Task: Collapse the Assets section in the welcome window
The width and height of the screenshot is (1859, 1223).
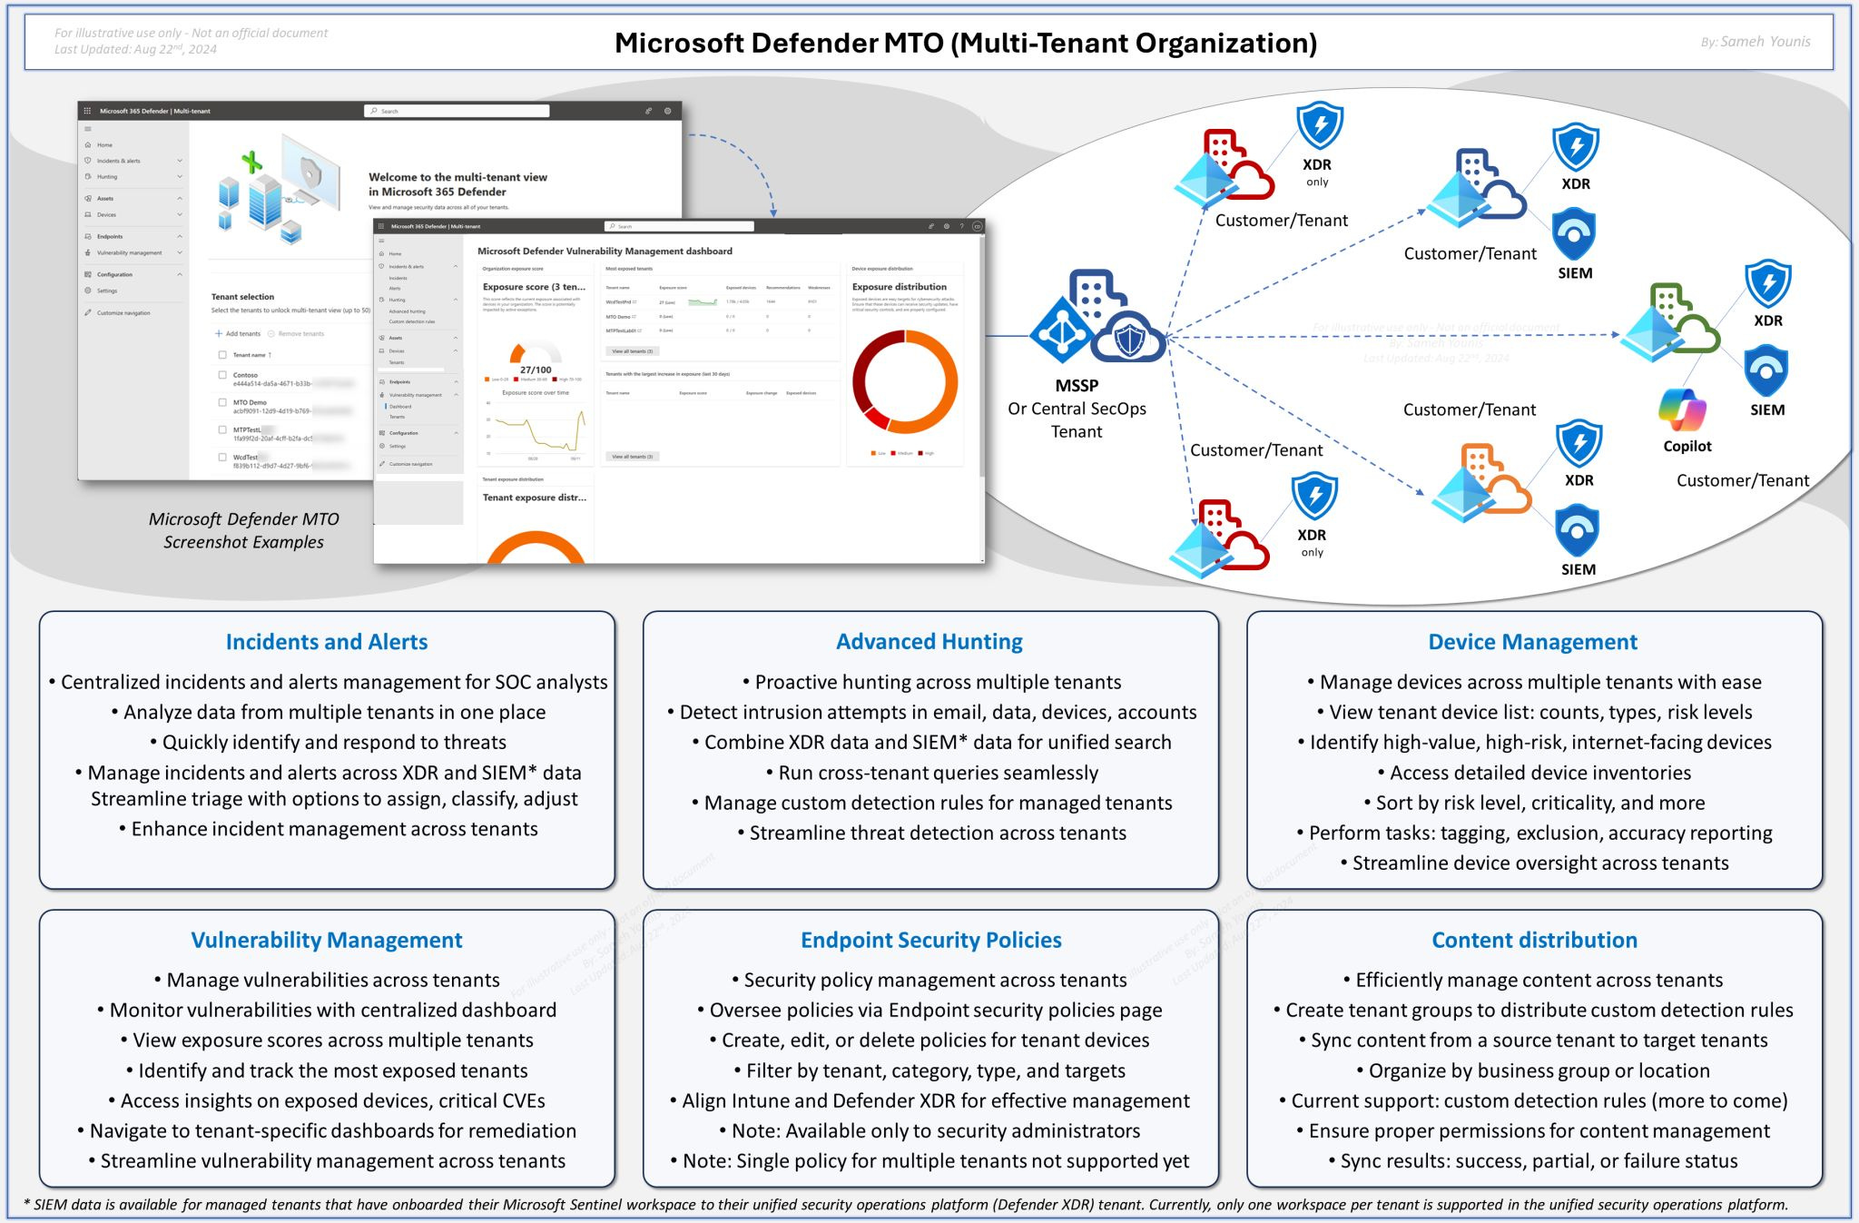Action: 180,198
